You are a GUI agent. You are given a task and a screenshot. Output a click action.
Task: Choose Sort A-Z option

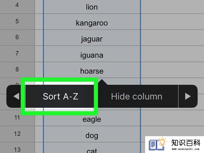[x=61, y=96]
